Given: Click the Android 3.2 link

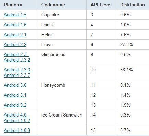Looking at the screenshot, I should tap(15, 105).
